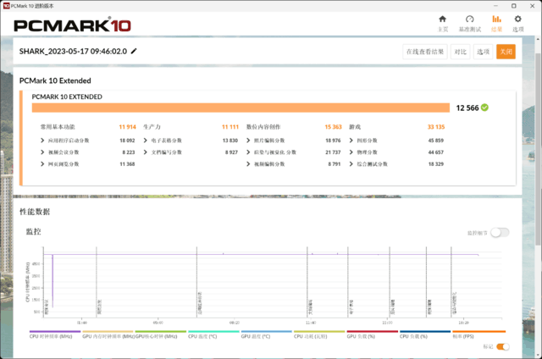Viewport: 542px width, 359px height.
Task: Select GPU 温度 (°C) legend swatch
Action: point(267,331)
